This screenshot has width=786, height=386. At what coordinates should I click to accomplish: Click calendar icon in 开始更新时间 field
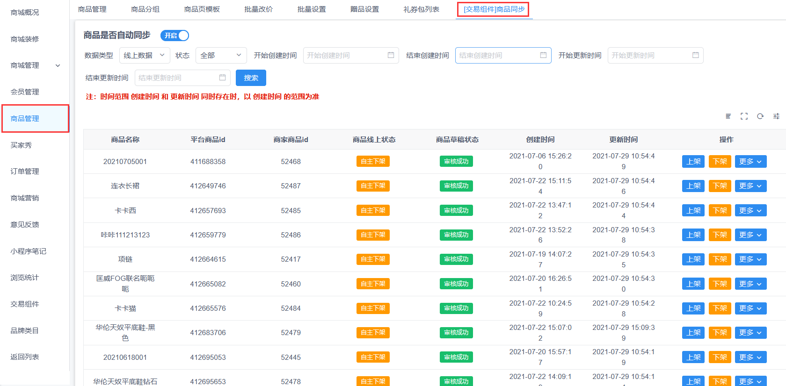[695, 55]
